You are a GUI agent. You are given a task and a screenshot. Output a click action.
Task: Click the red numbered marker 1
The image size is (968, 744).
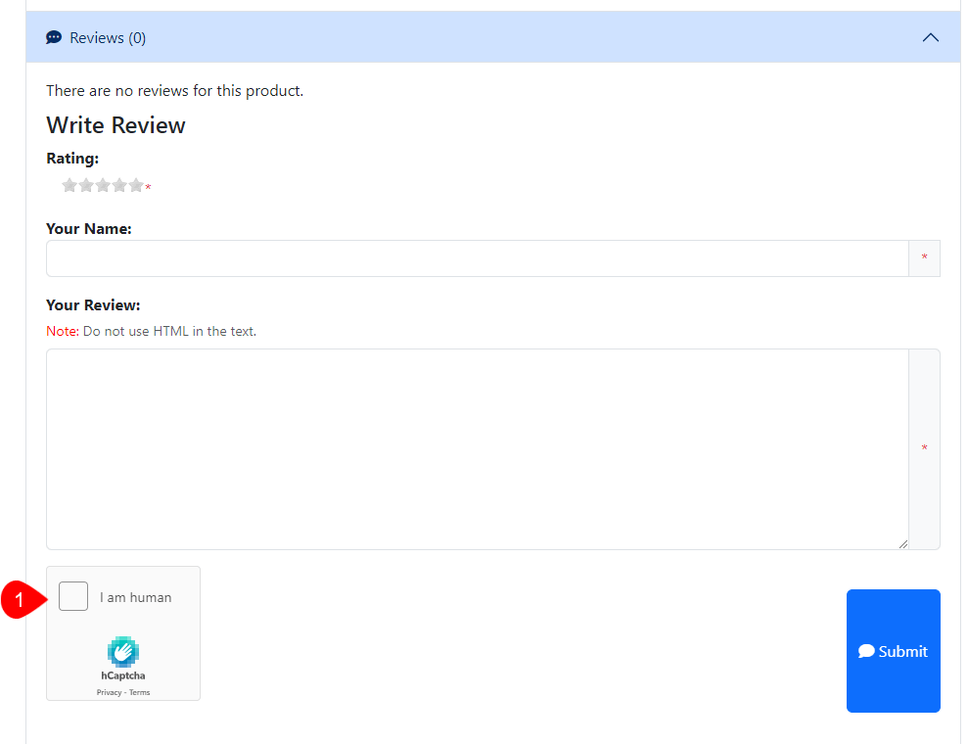19,599
